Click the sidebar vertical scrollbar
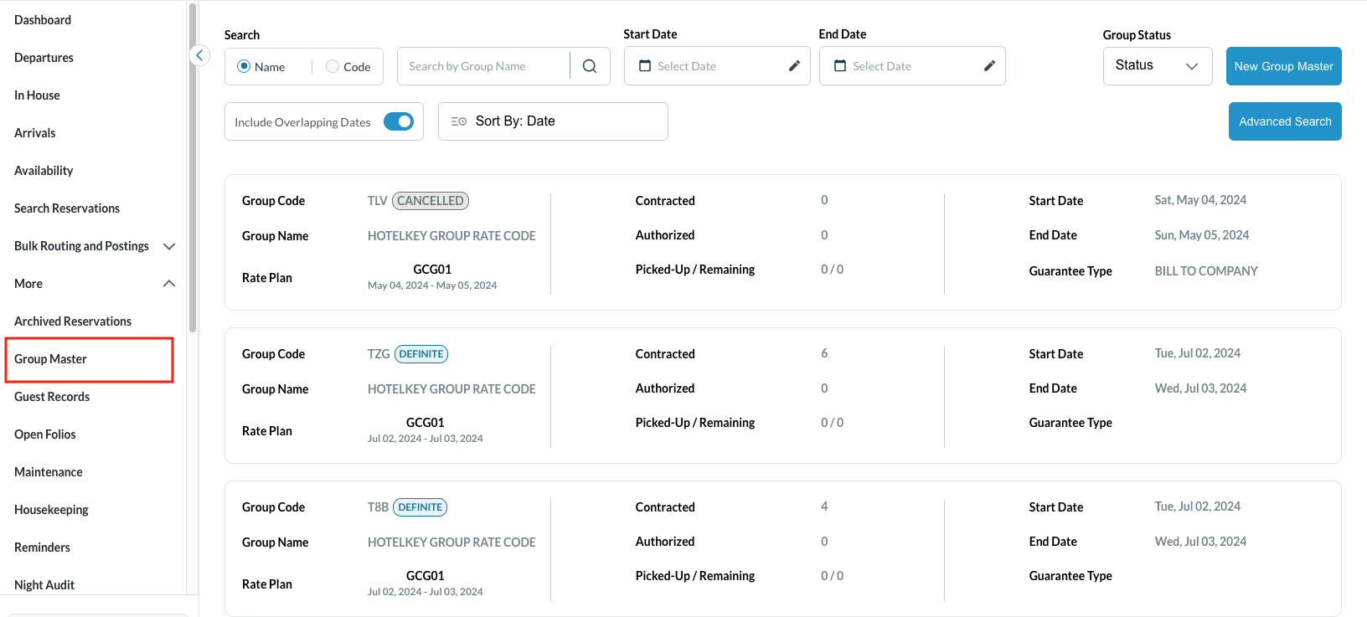The height and width of the screenshot is (617, 1367). coord(193,167)
